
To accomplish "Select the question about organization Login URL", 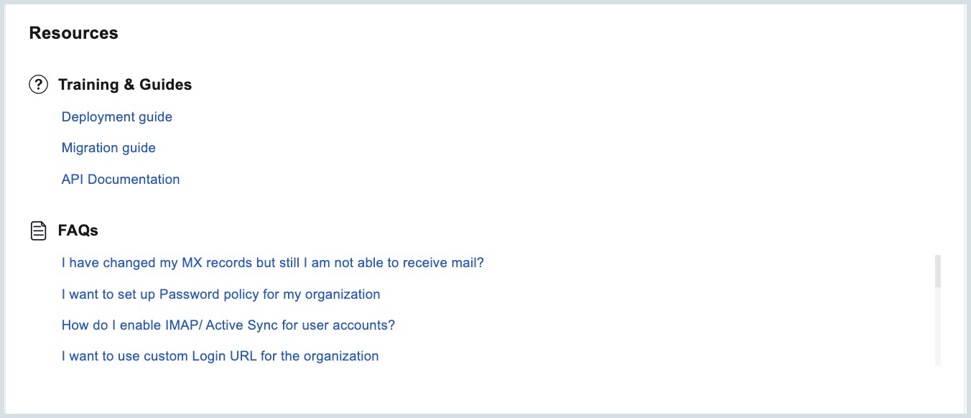I will tap(220, 356).
